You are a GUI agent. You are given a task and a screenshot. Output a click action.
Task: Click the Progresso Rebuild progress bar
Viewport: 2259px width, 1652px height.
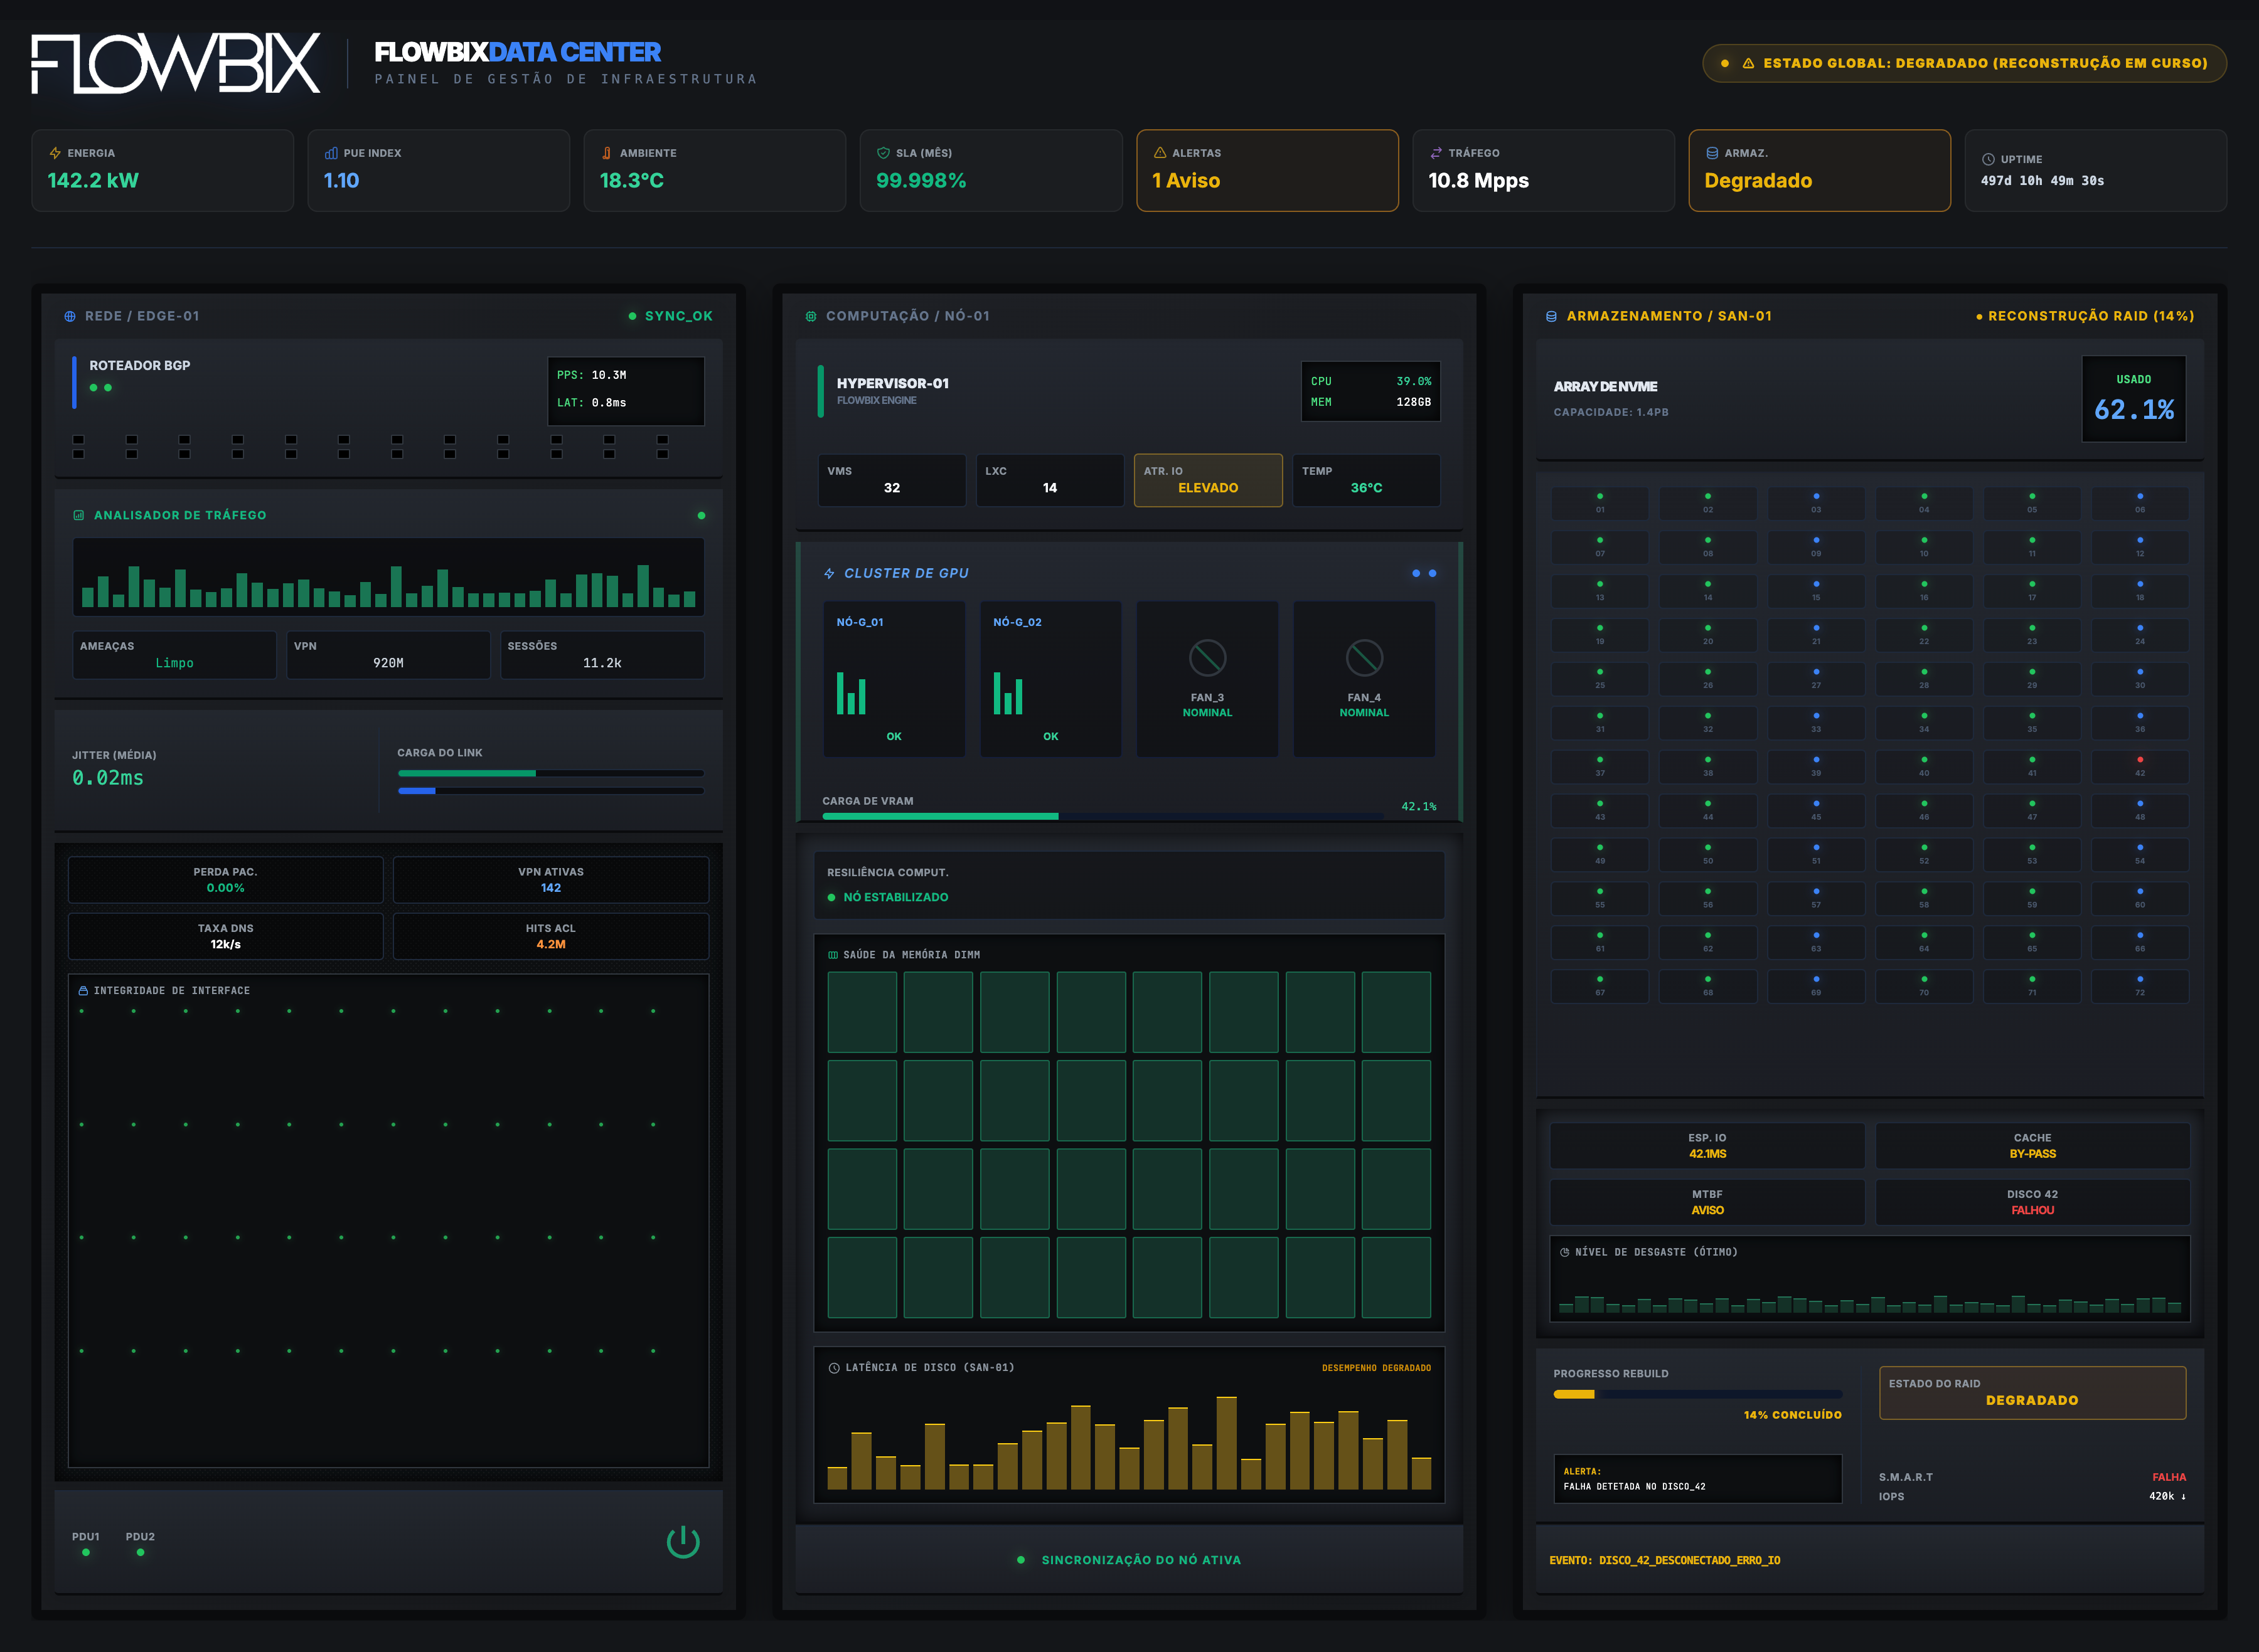1697,1394
